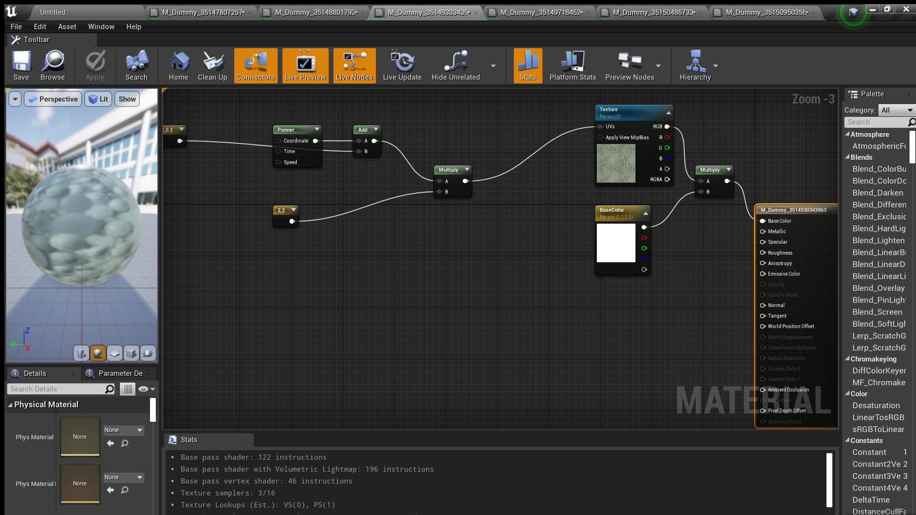Screen dimensions: 916x515
Task: Open the Asset menu
Action: [x=67, y=27]
